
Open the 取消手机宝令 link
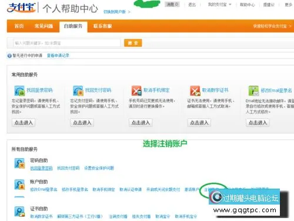[x=186, y=216]
